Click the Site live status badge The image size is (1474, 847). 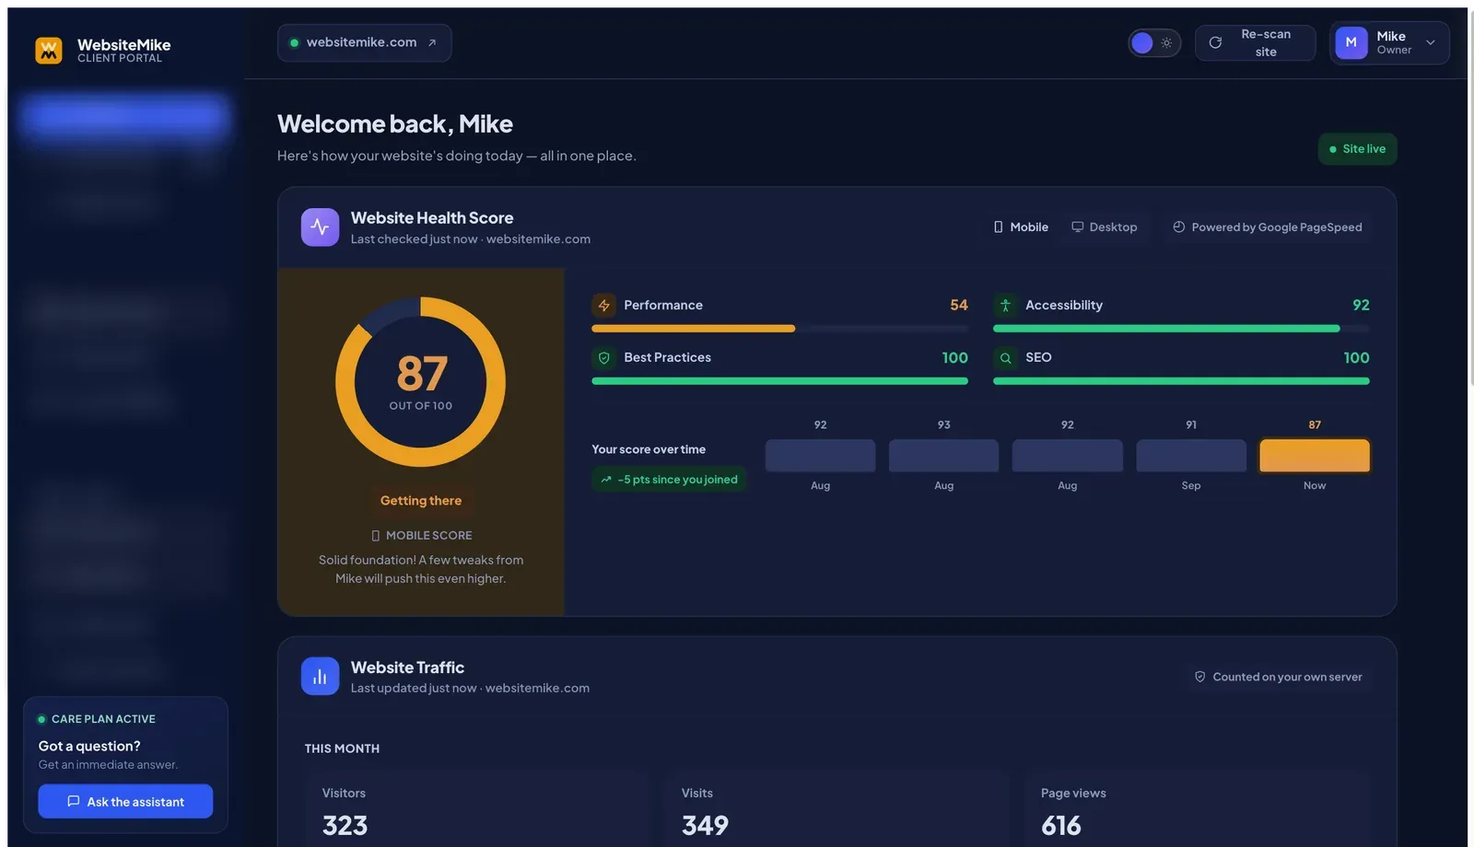tap(1357, 149)
